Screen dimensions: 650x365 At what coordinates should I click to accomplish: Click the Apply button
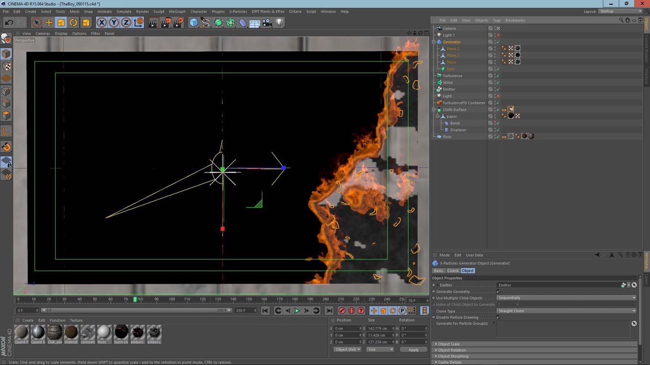click(413, 350)
